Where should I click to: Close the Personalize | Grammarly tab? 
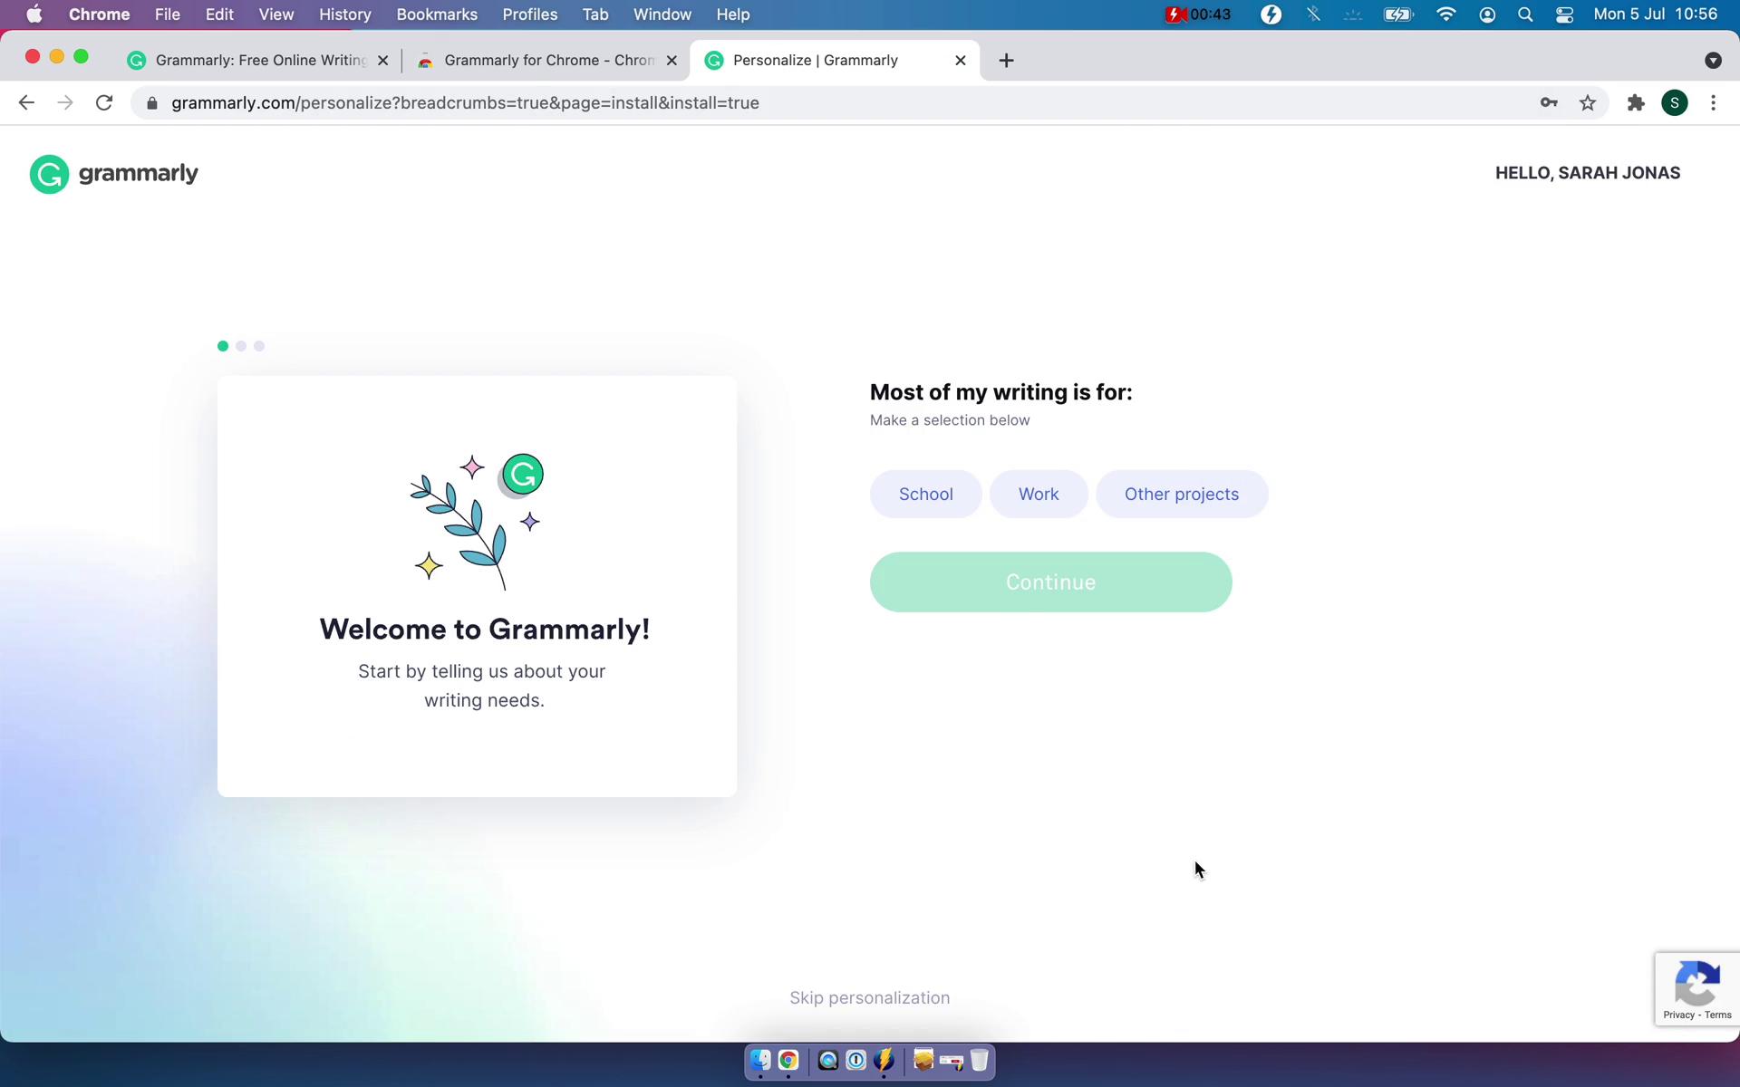click(x=961, y=61)
